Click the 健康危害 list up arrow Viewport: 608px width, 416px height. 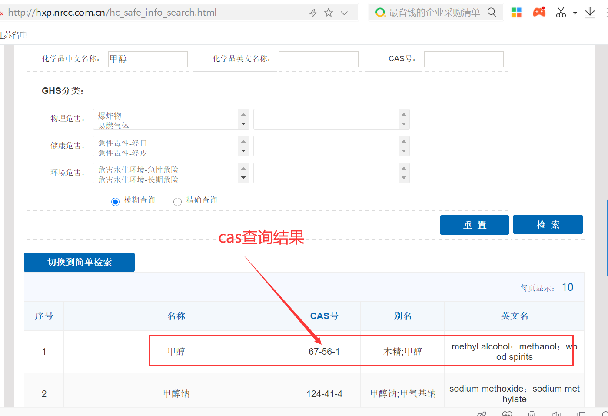(x=243, y=140)
